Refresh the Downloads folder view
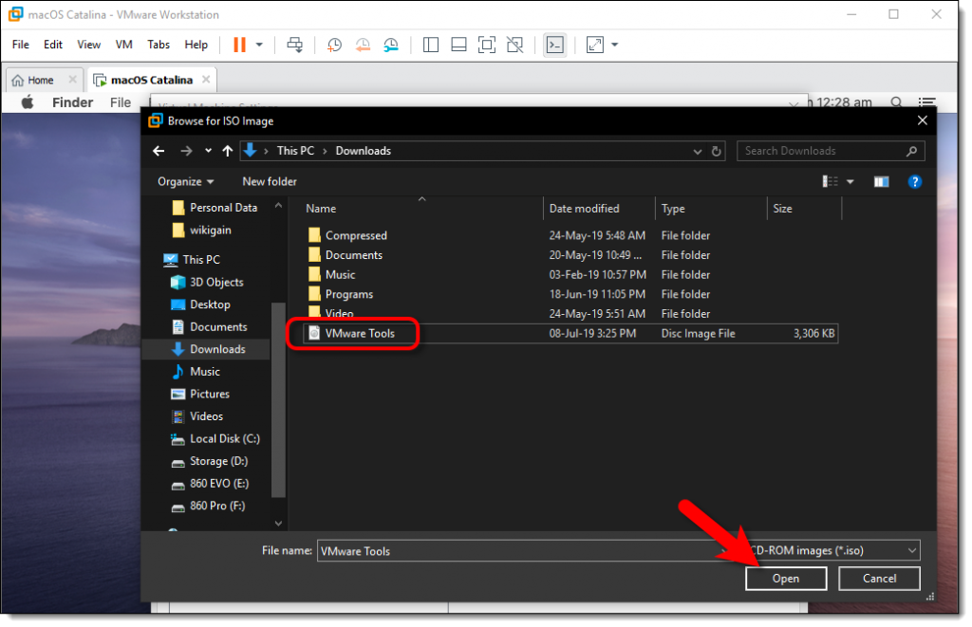972x627 pixels. (x=717, y=150)
